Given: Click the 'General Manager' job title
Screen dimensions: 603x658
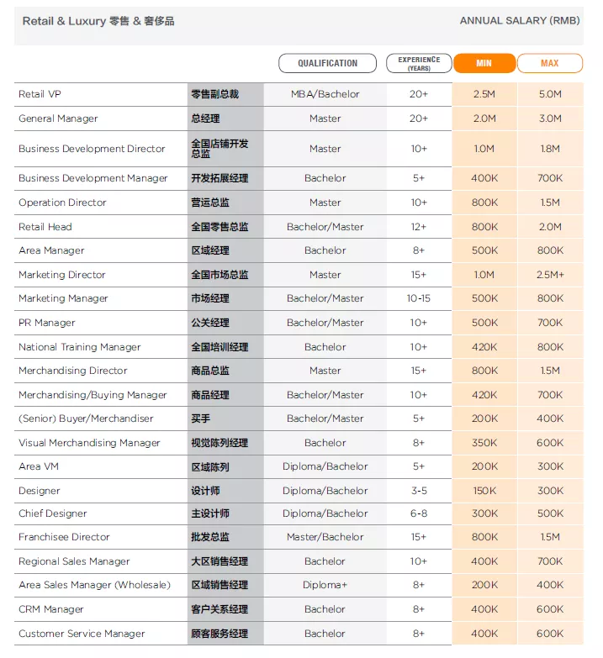Looking at the screenshot, I should [58, 118].
